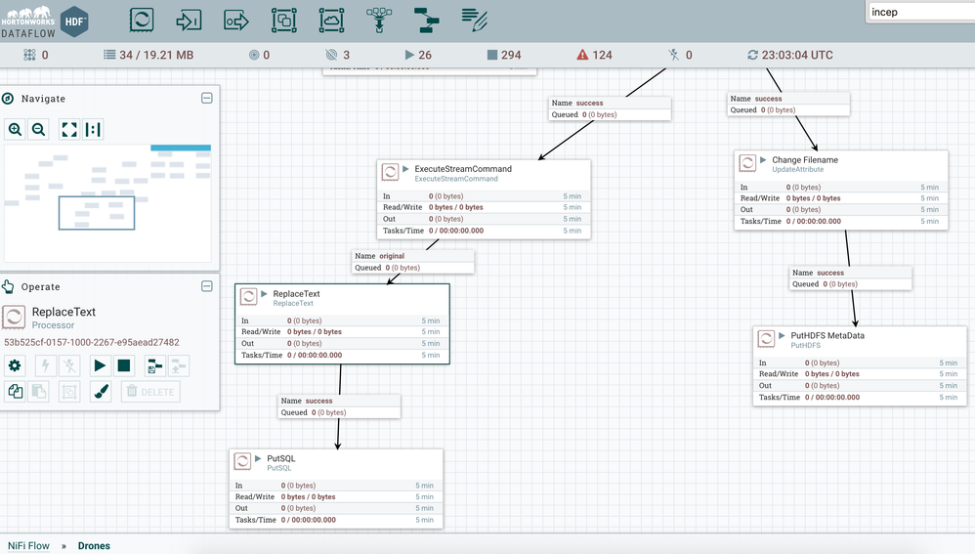Fit the flow to screen

pyautogui.click(x=69, y=129)
